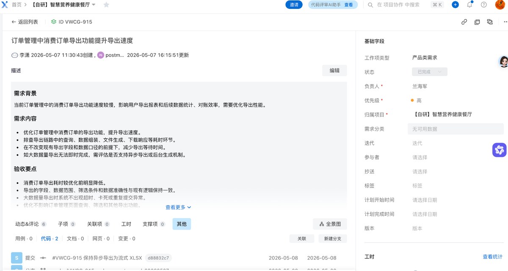Select the 代码 · 2 sub-tab
This screenshot has height=271, width=508.
(x=50, y=238)
